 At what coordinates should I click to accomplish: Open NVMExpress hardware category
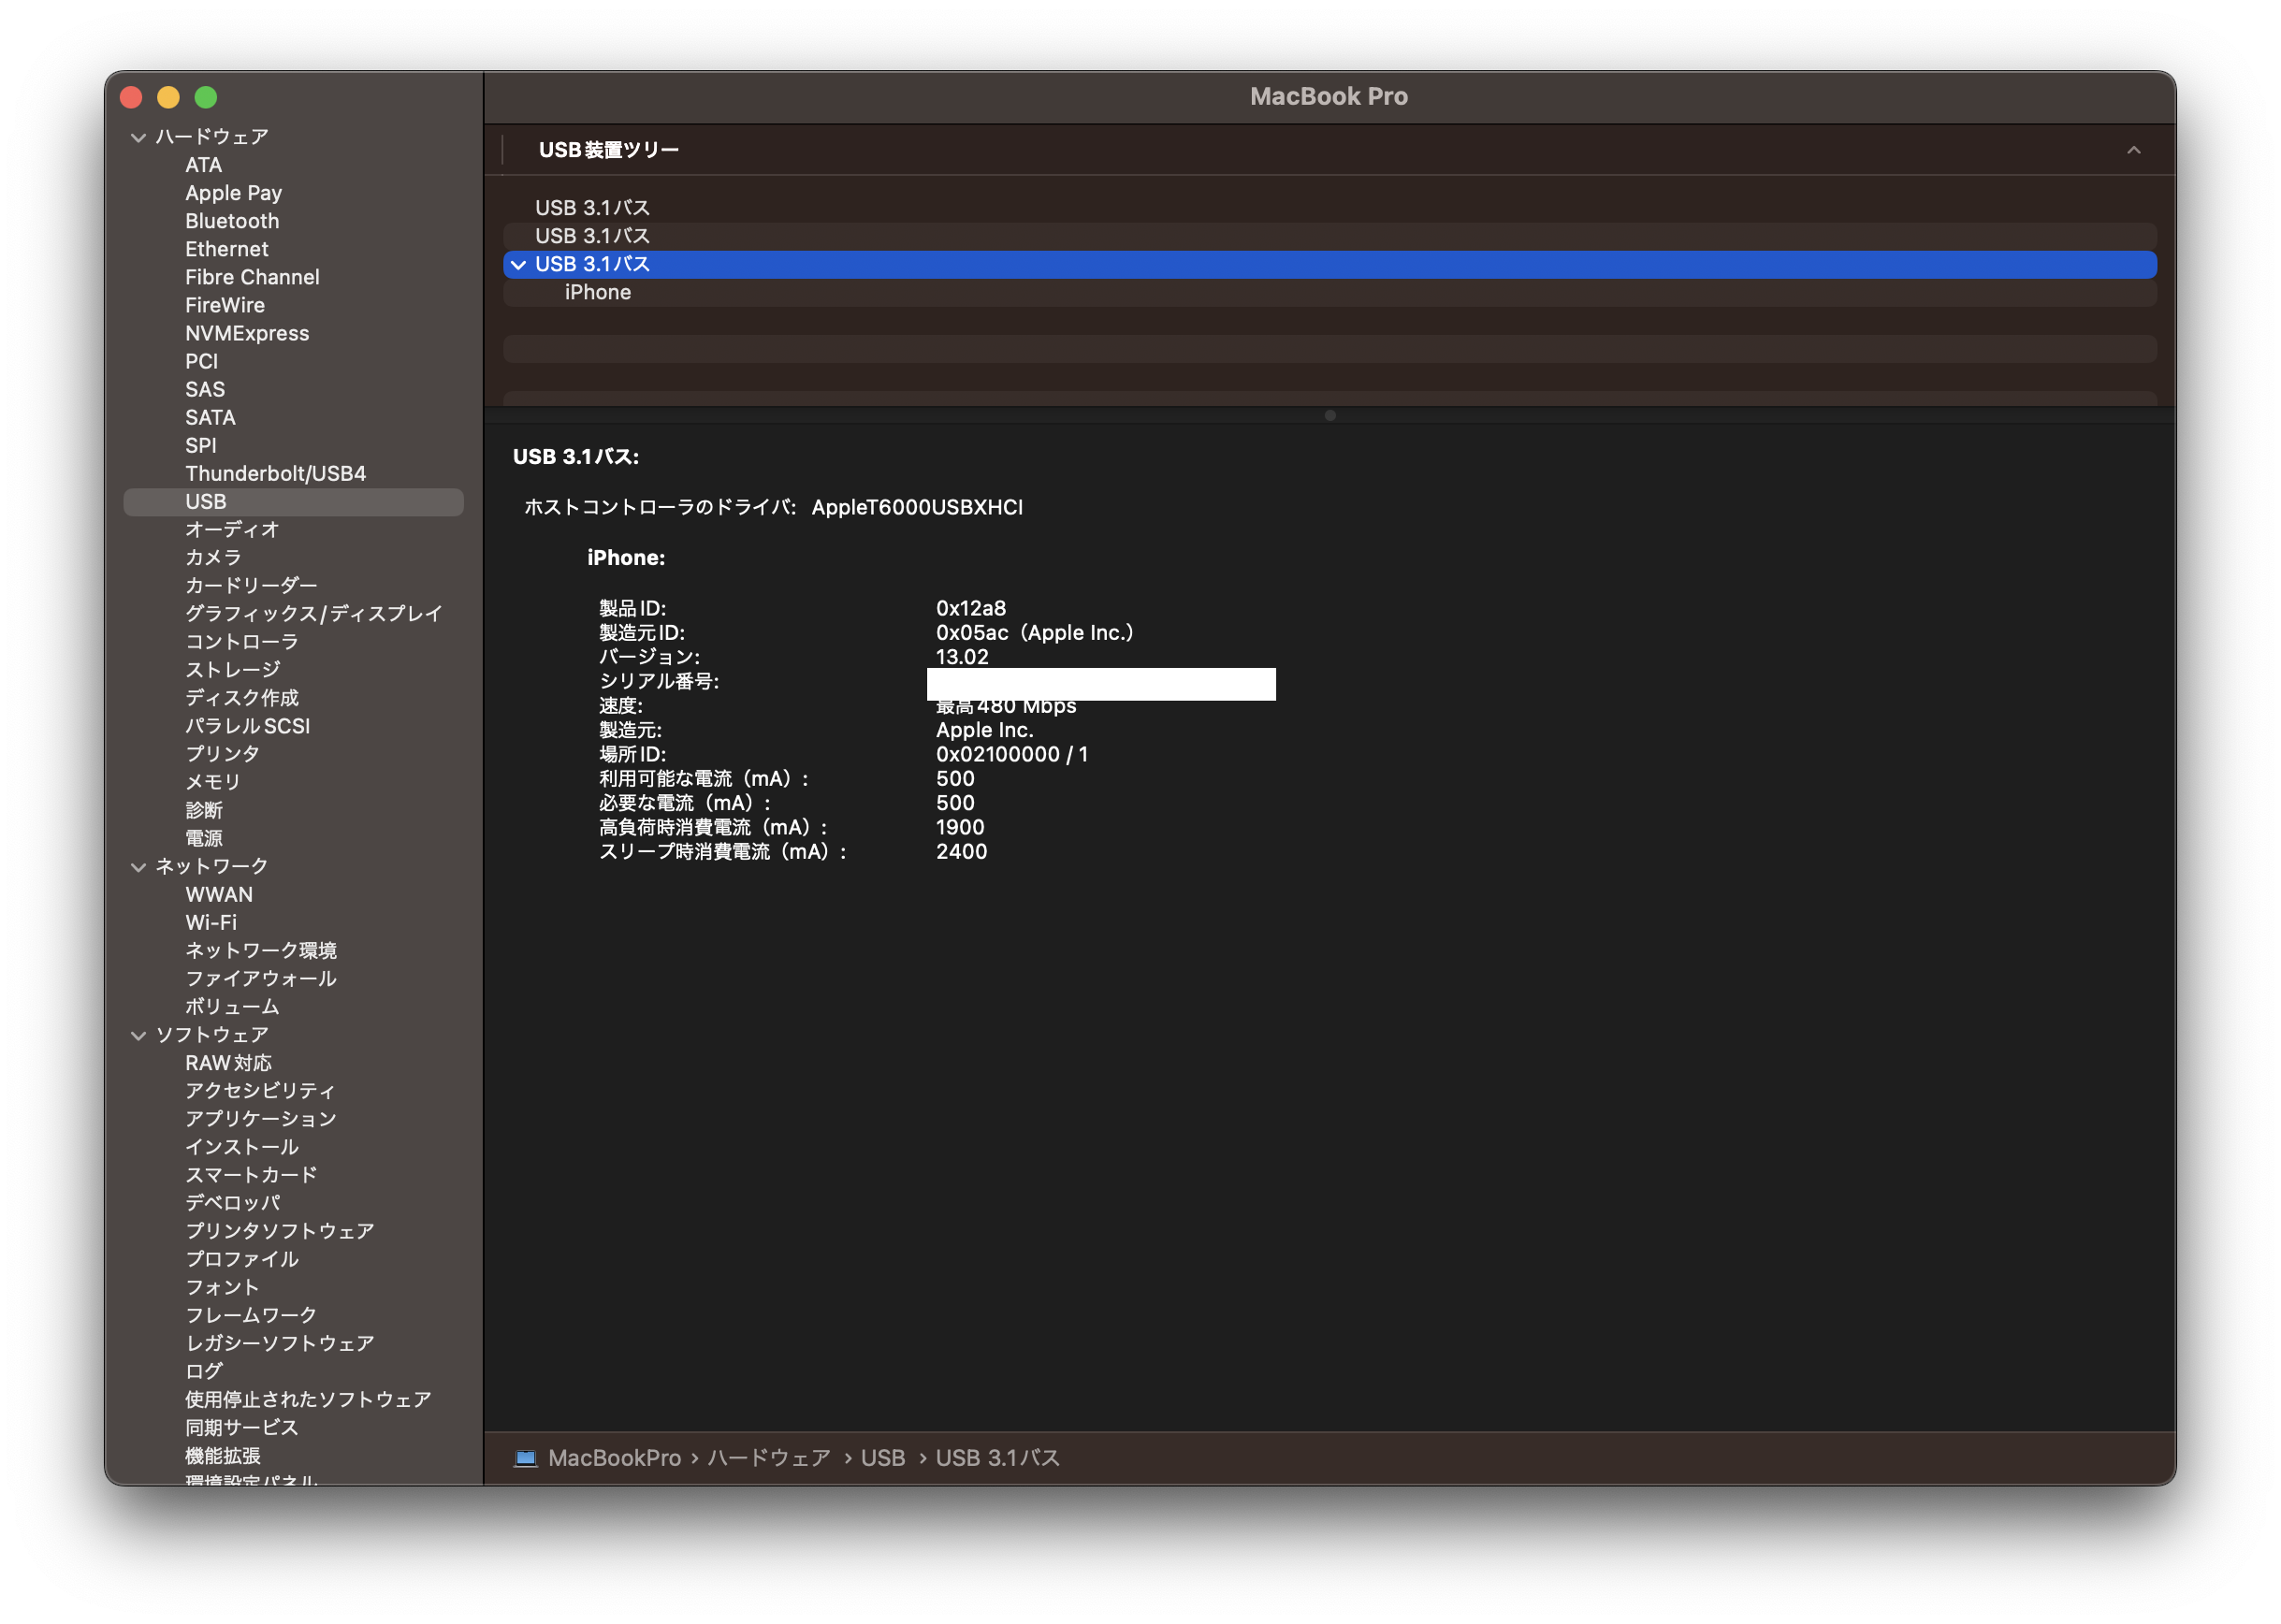tap(247, 334)
